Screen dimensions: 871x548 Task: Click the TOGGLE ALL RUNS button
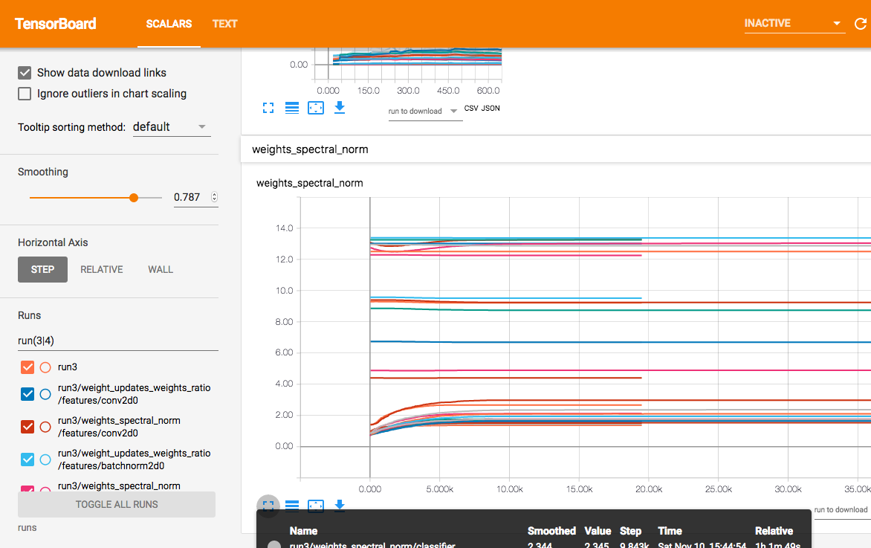[x=116, y=504]
